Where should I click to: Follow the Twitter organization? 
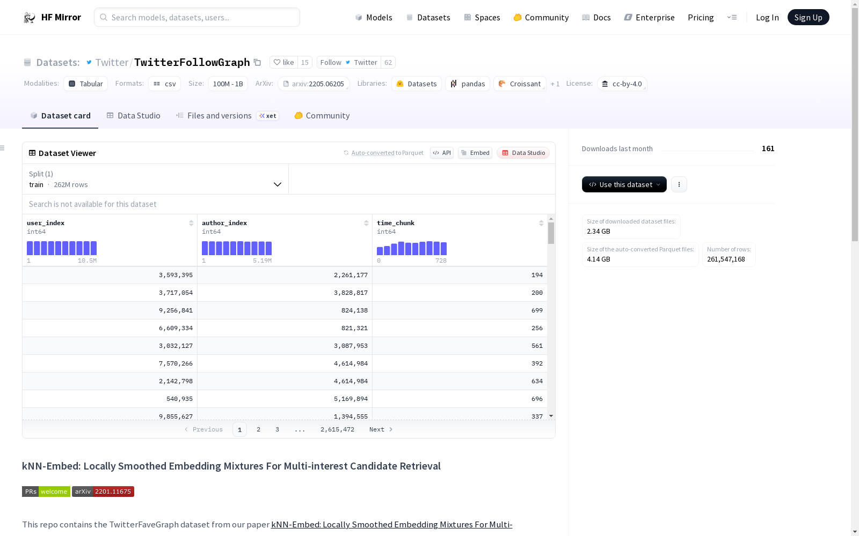click(x=349, y=63)
